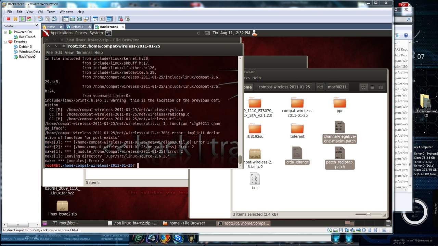Click the Trash icon in the bottom panel

pyautogui.click(x=388, y=223)
